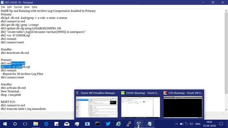Click line 'db2 truncate table t_log immediate'

coord(23,109)
